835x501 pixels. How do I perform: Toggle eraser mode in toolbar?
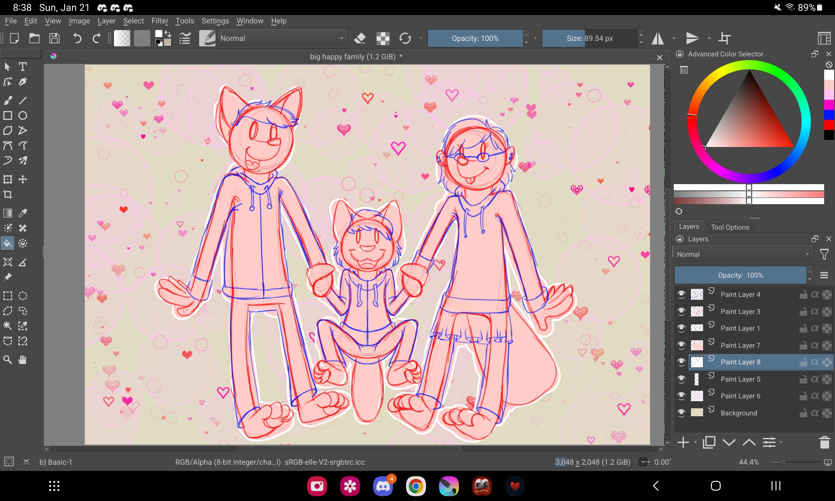pyautogui.click(x=359, y=38)
